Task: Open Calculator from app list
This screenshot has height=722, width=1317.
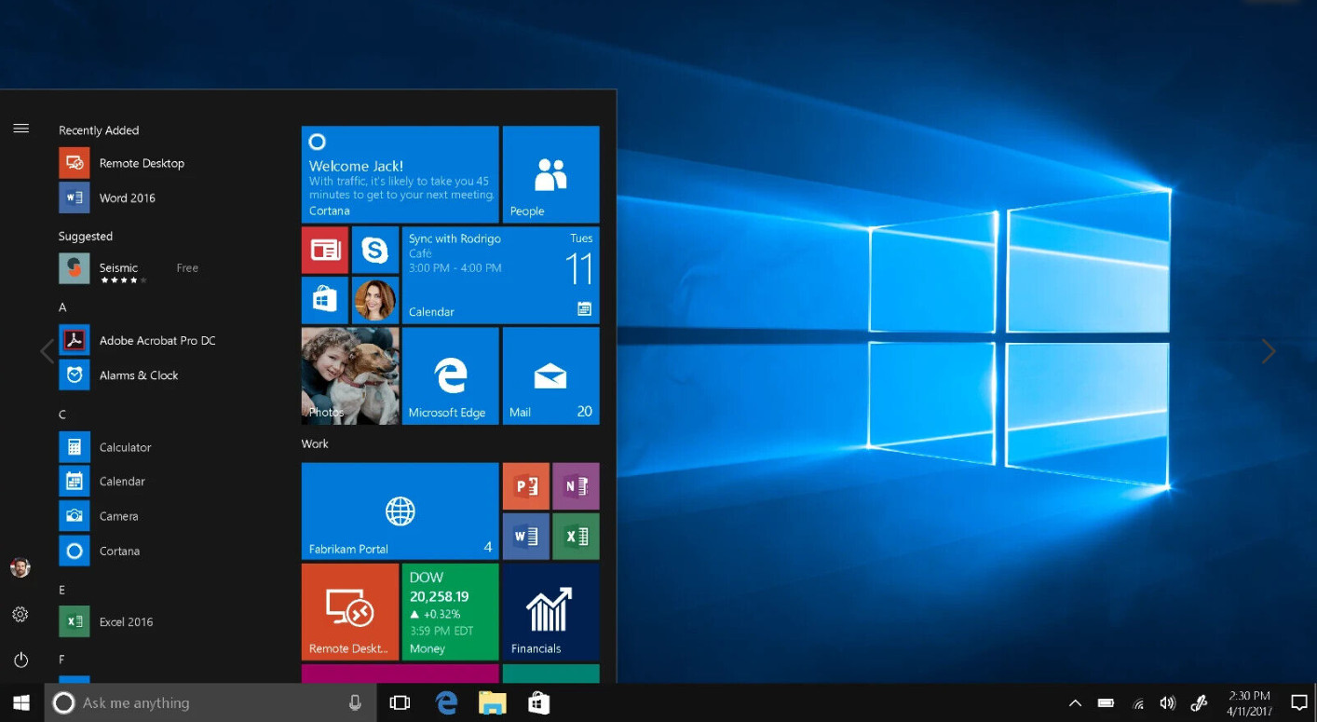Action: [x=105, y=447]
